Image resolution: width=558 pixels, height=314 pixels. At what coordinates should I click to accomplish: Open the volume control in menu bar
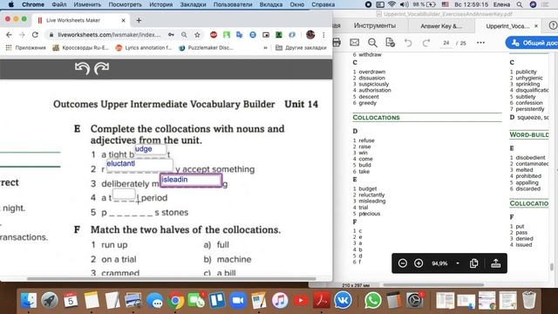pyautogui.click(x=404, y=4)
